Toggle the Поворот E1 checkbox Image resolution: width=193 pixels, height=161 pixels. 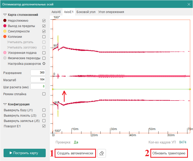pyautogui.click(x=44, y=126)
